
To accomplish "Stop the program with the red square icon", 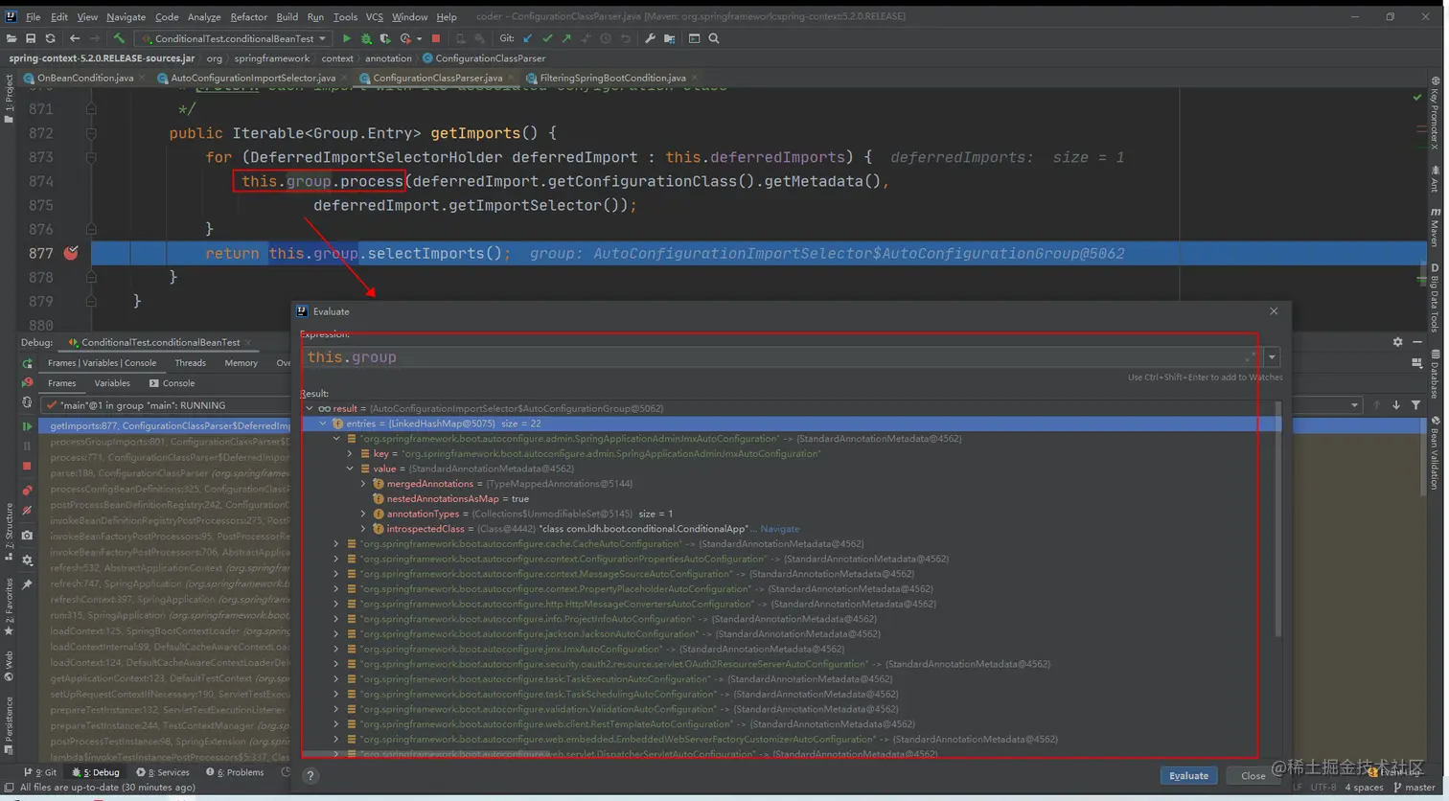I will (434, 38).
